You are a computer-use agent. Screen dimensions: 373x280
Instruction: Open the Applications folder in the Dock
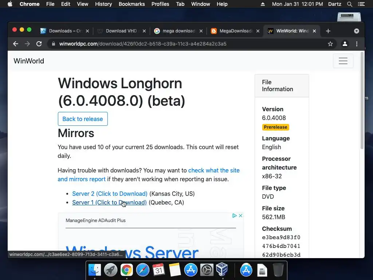click(246, 270)
